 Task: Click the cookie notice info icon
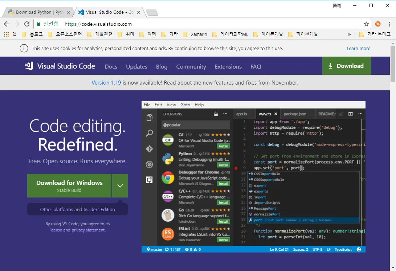pyautogui.click(x=24, y=48)
